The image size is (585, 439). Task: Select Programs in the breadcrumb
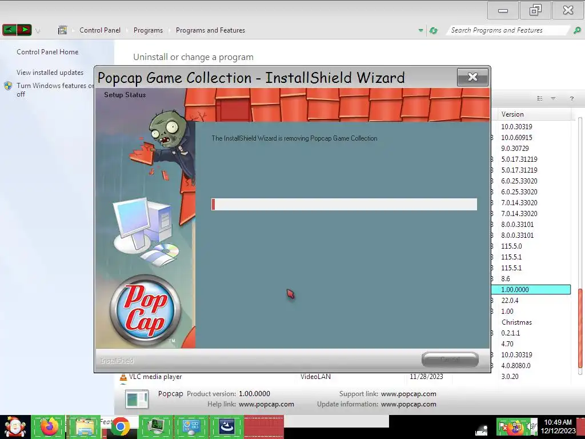(x=148, y=30)
